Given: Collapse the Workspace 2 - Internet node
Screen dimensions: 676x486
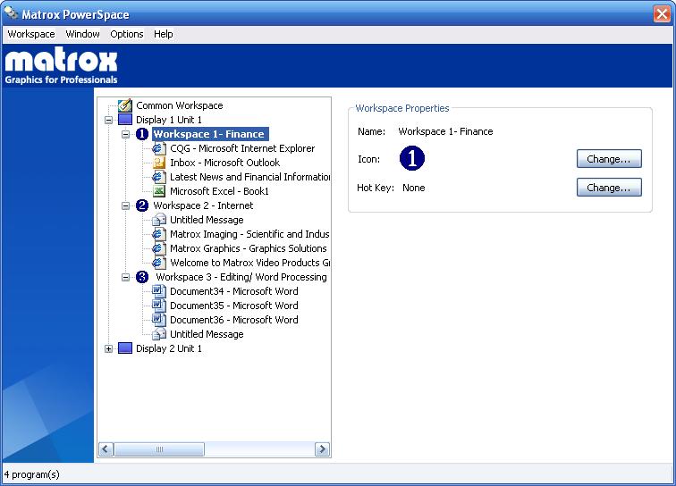Looking at the screenshot, I should tap(125, 205).
